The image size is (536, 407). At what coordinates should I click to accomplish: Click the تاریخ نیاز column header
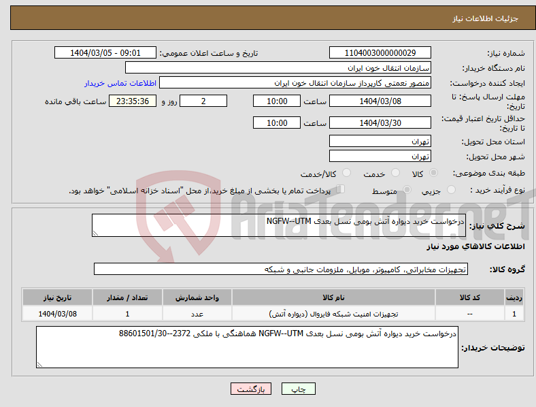pyautogui.click(x=57, y=297)
